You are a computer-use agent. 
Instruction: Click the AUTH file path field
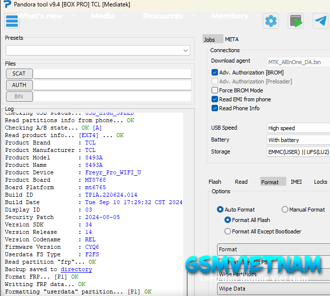tap(112, 85)
